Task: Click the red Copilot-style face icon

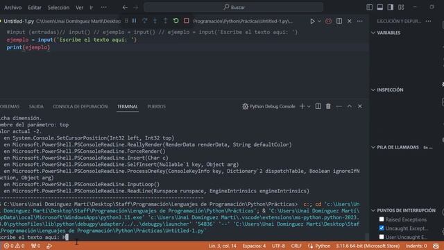Action: point(328,22)
